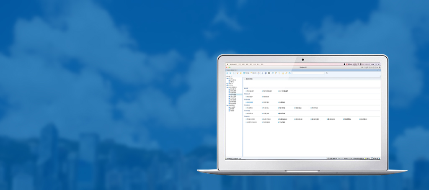Collapse the last tree folder with three children
The image size is (429, 190).
[226, 105]
